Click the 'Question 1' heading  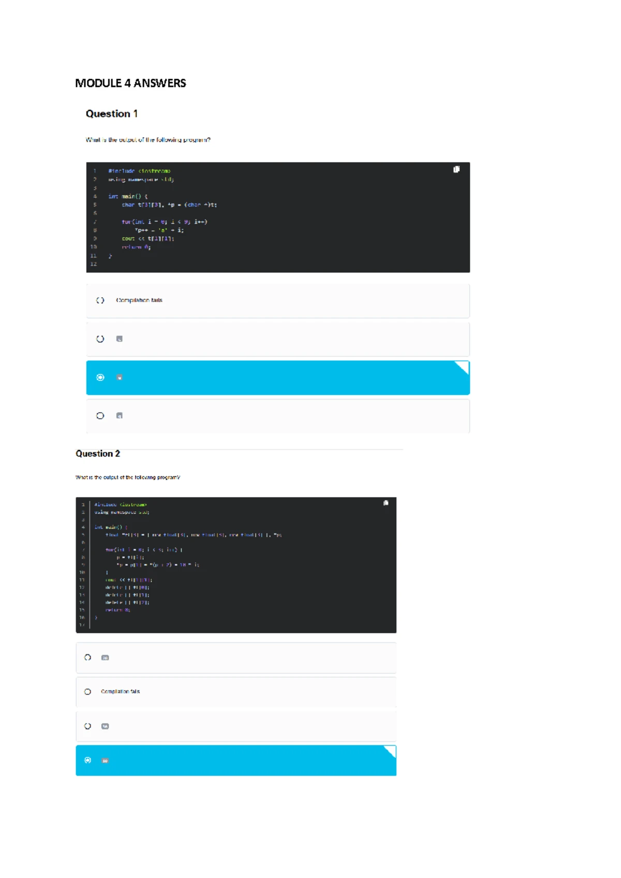point(112,114)
